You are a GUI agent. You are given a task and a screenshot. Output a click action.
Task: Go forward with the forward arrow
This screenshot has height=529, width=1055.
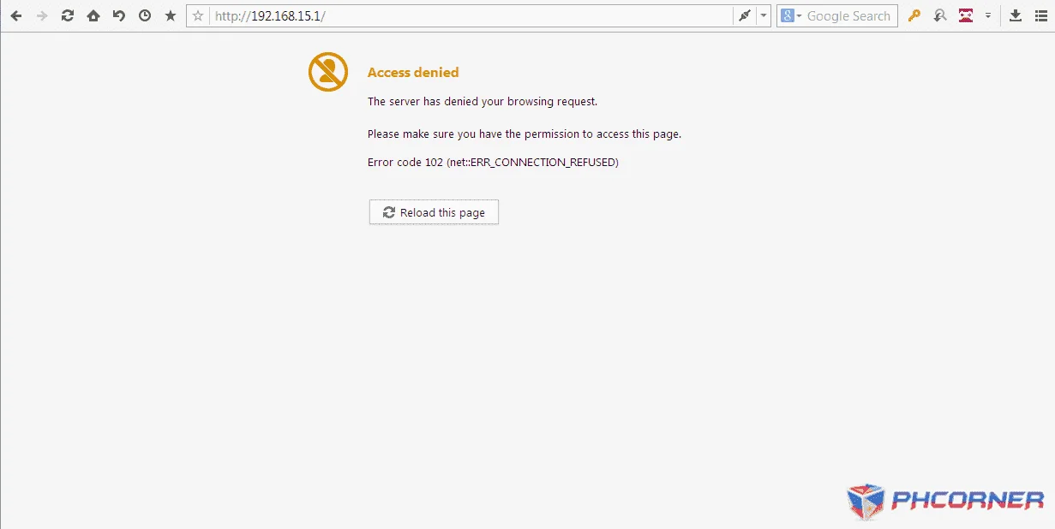pyautogui.click(x=42, y=15)
